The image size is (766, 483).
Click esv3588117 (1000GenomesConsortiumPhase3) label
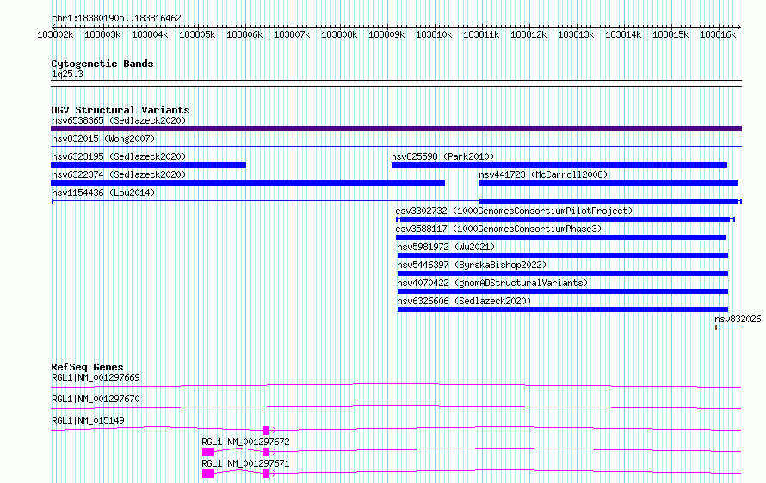coord(498,229)
